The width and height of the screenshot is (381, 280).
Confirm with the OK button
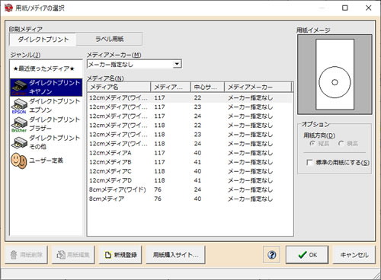[307, 255]
